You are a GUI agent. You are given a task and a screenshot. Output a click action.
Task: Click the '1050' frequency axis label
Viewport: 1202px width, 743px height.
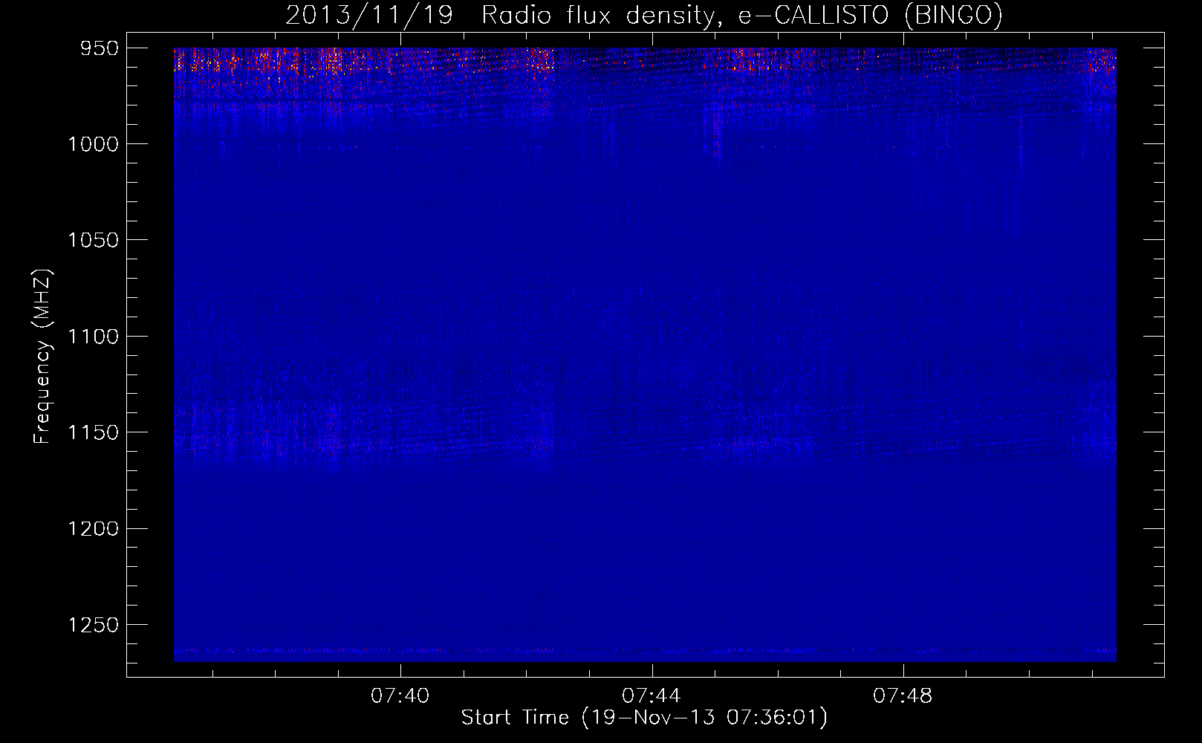pyautogui.click(x=93, y=240)
